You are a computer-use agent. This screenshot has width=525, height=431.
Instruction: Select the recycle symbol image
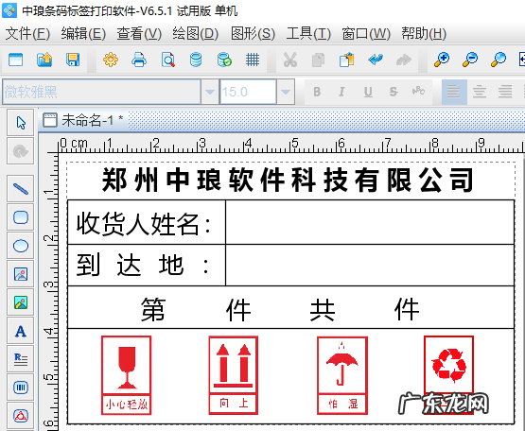pyautogui.click(x=448, y=375)
